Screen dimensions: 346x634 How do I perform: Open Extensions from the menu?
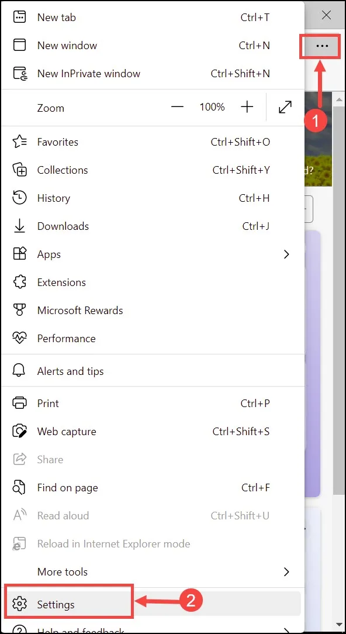coord(153,282)
